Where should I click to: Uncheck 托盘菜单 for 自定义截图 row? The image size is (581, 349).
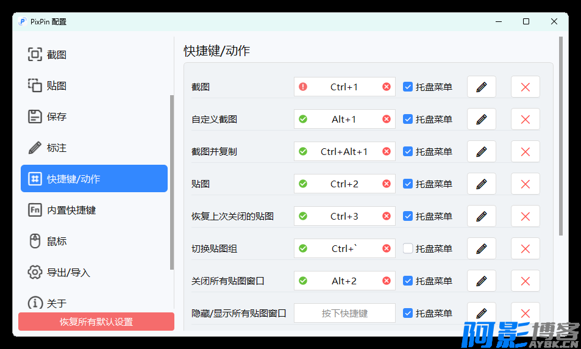(x=408, y=120)
